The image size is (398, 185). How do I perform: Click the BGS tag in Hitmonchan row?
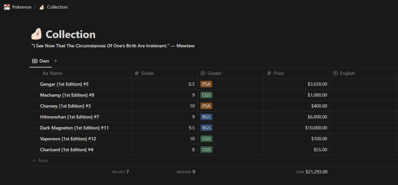[206, 117]
